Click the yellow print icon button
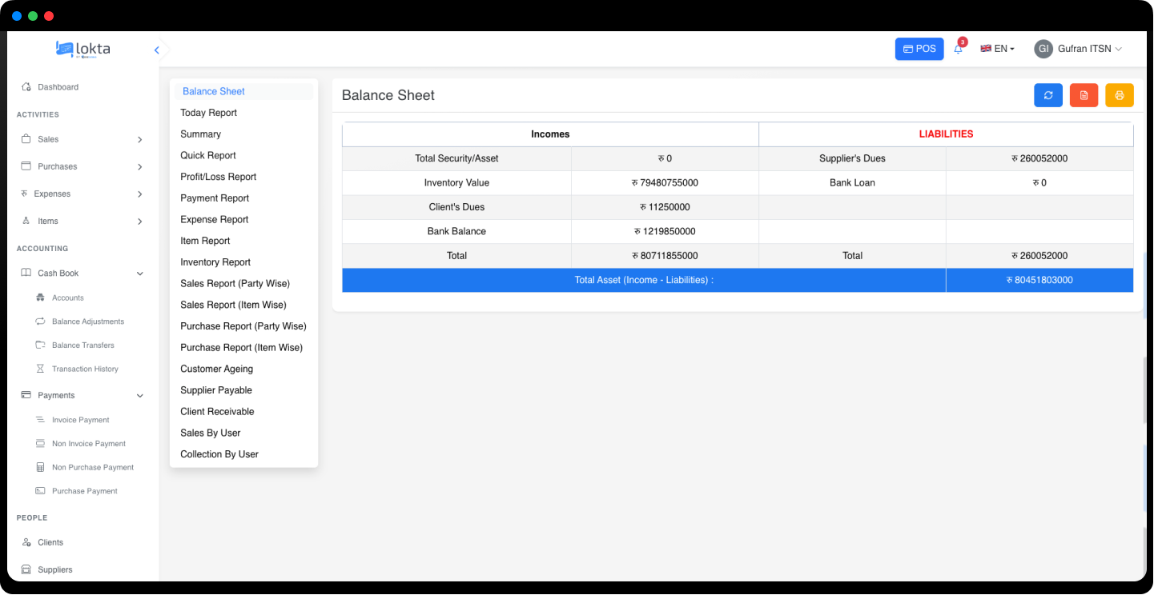The image size is (1154, 595). coord(1120,95)
